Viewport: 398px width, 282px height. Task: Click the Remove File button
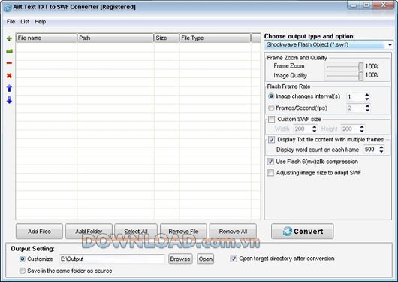pyautogui.click(x=183, y=232)
